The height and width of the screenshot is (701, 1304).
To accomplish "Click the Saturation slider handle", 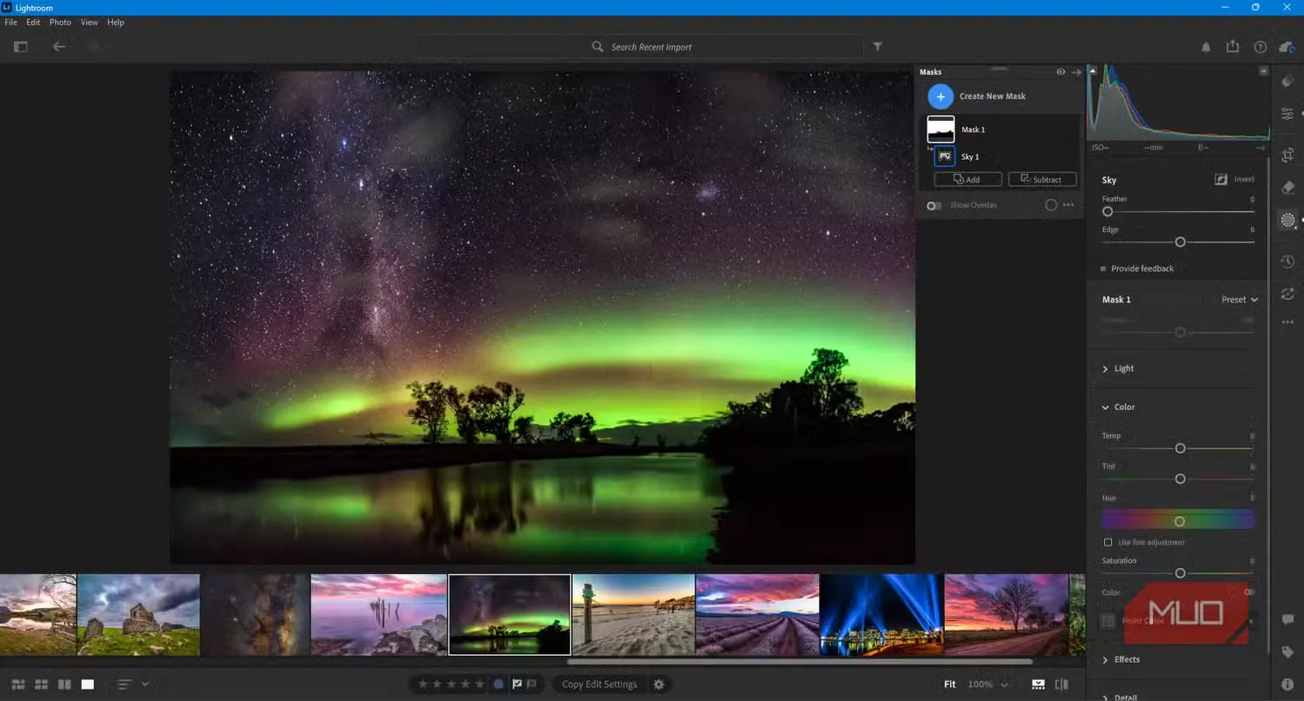I will [x=1180, y=573].
